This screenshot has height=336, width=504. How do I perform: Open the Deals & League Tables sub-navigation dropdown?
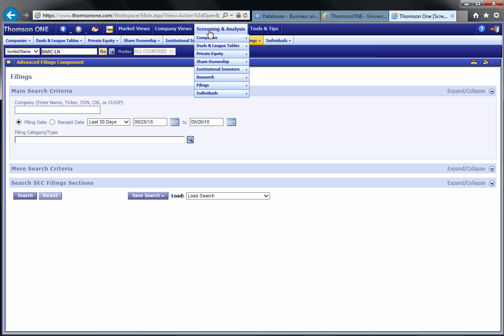click(59, 41)
